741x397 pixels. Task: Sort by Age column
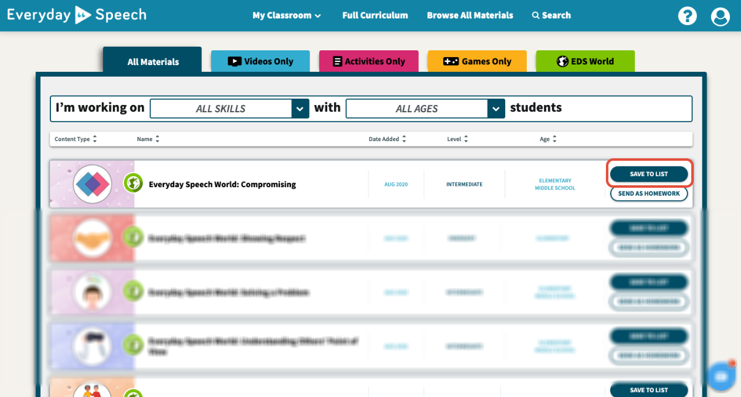(548, 139)
